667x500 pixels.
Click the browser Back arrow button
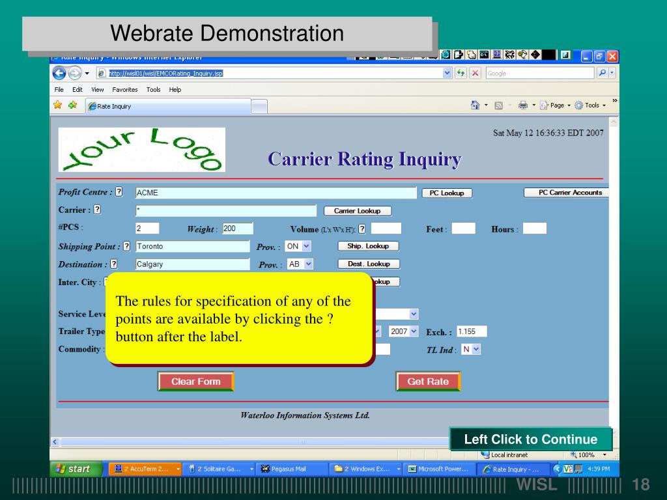[x=60, y=73]
